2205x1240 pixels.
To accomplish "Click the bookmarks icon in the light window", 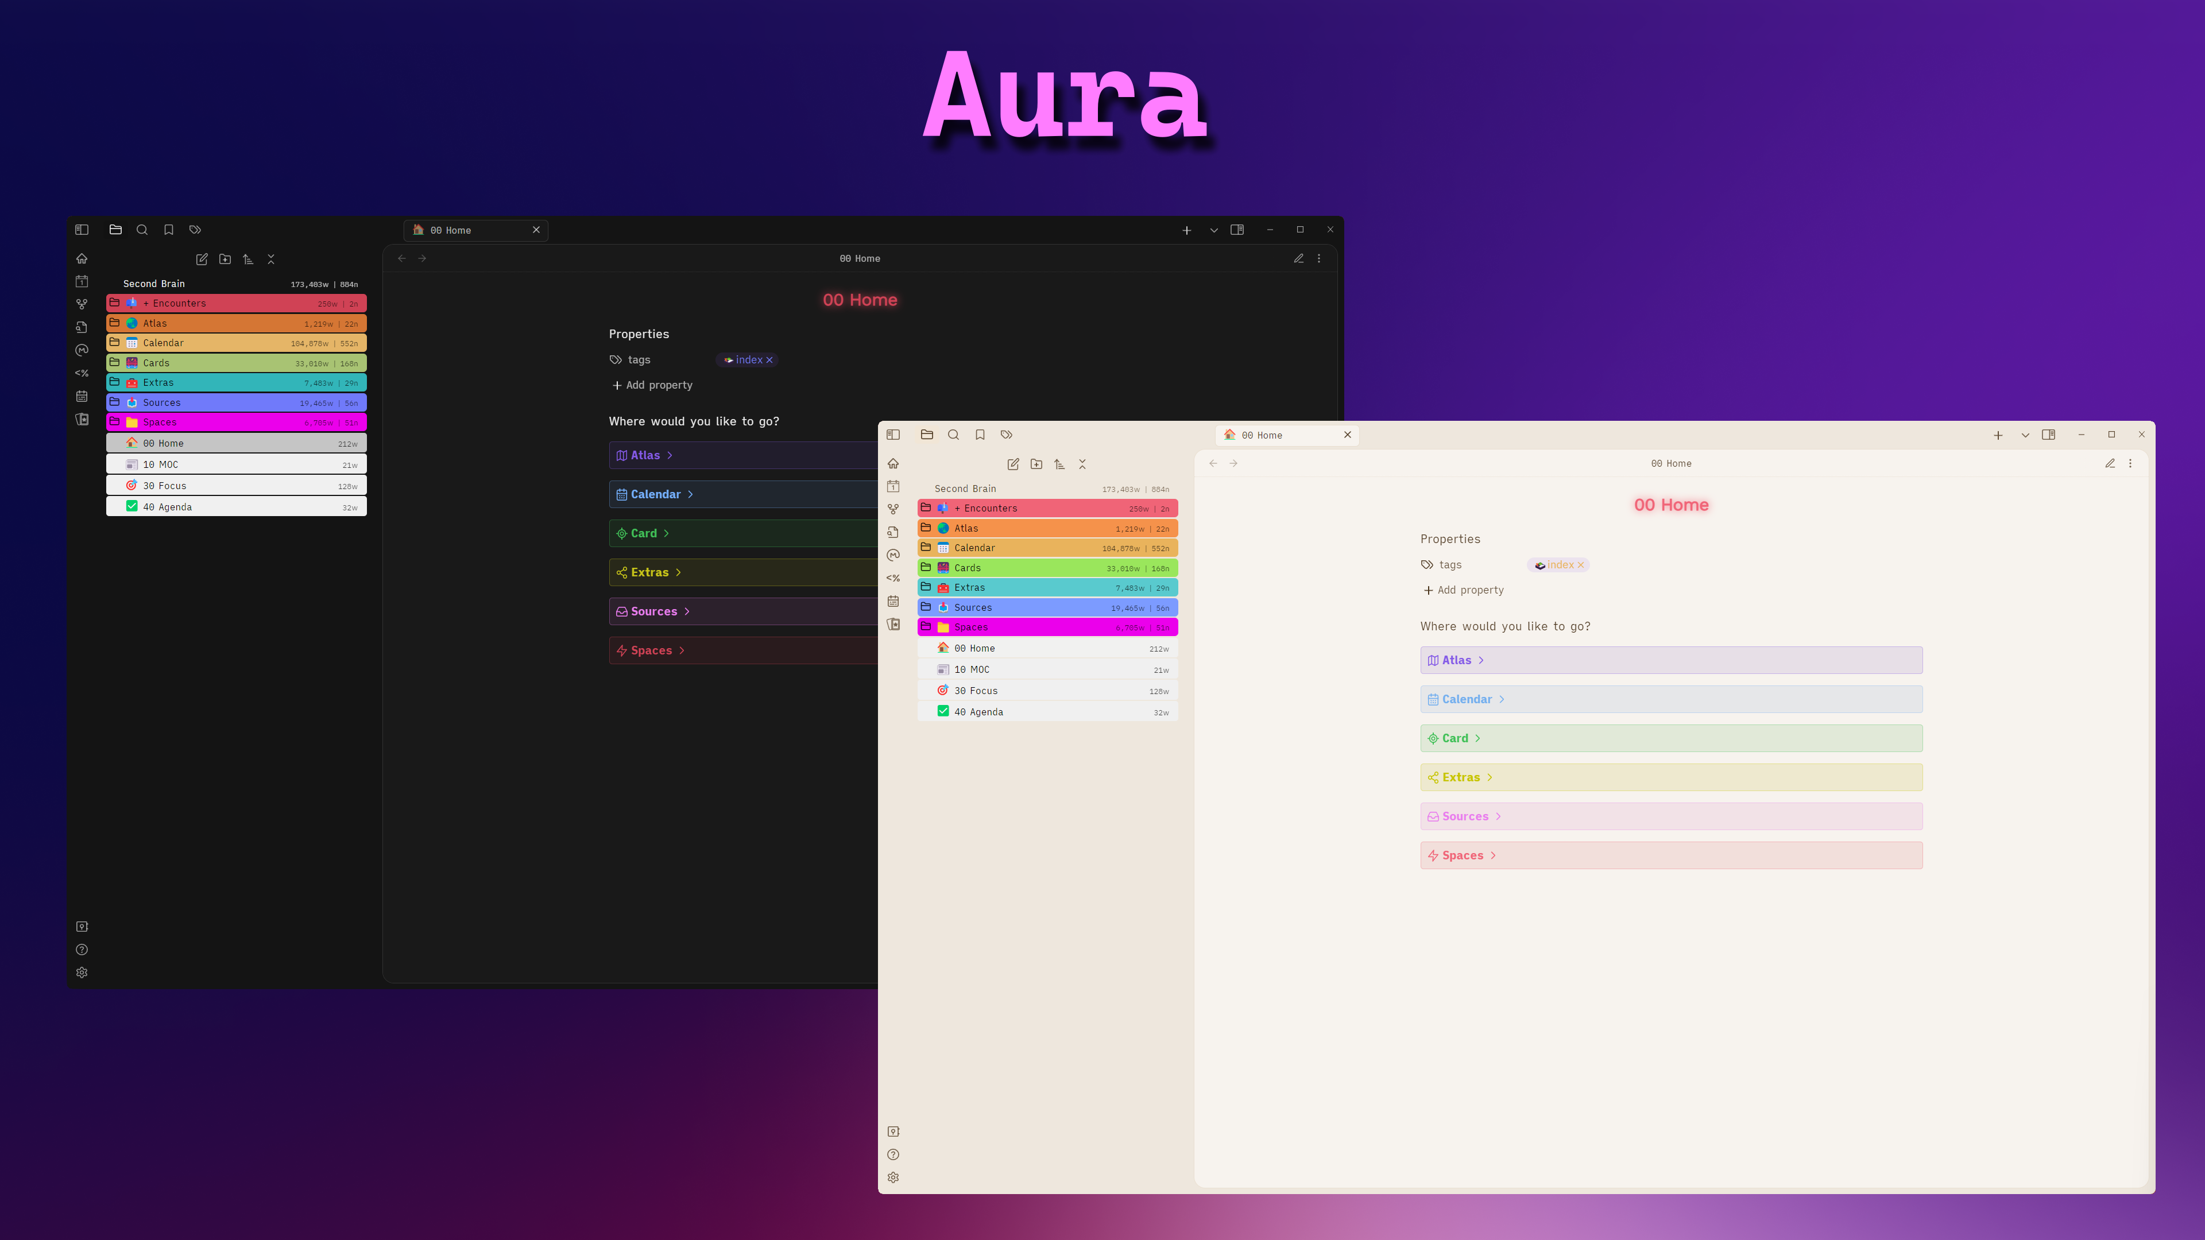I will click(980, 435).
